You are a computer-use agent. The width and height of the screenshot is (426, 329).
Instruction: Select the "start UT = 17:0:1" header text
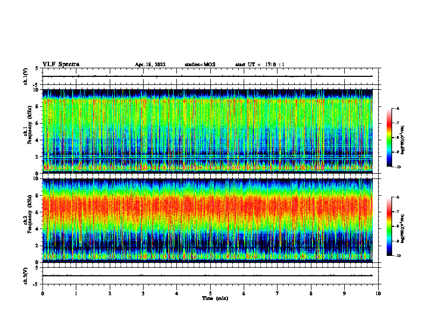[260, 65]
